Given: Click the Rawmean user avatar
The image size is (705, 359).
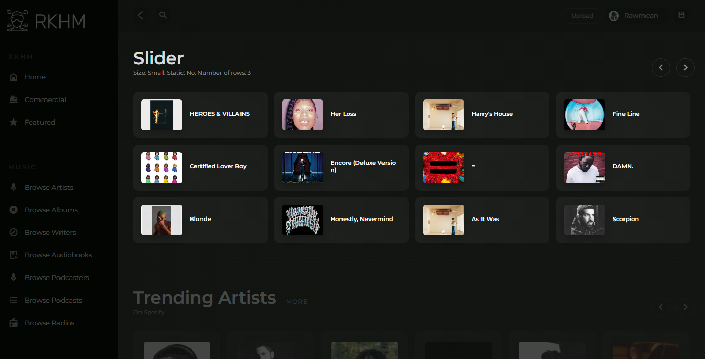Looking at the screenshot, I should click(614, 16).
